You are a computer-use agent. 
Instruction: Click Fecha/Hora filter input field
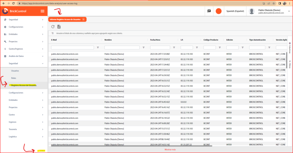tap(160, 48)
